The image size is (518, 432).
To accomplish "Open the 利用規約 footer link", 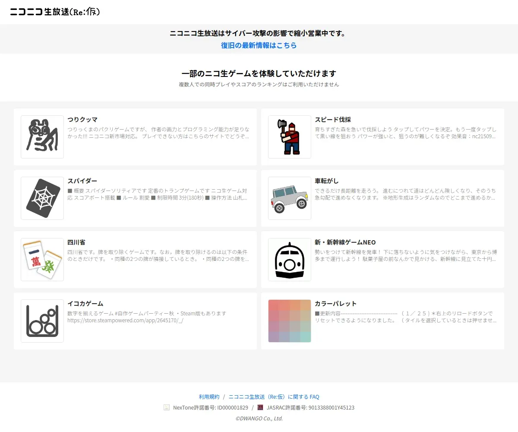I will 209,397.
